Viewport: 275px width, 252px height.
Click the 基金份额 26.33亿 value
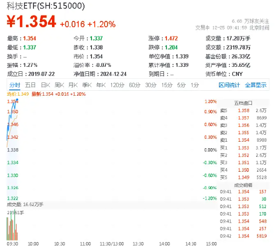(x=241, y=56)
